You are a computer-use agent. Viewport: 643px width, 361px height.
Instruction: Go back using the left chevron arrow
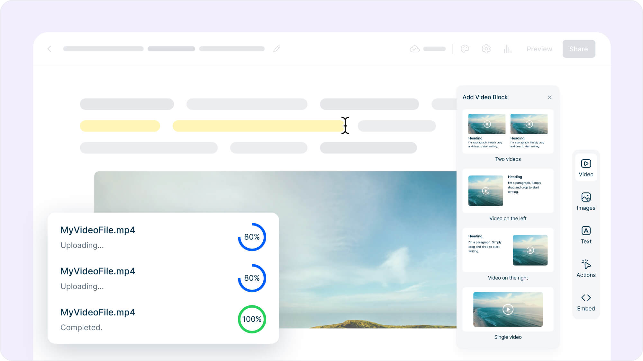(49, 49)
